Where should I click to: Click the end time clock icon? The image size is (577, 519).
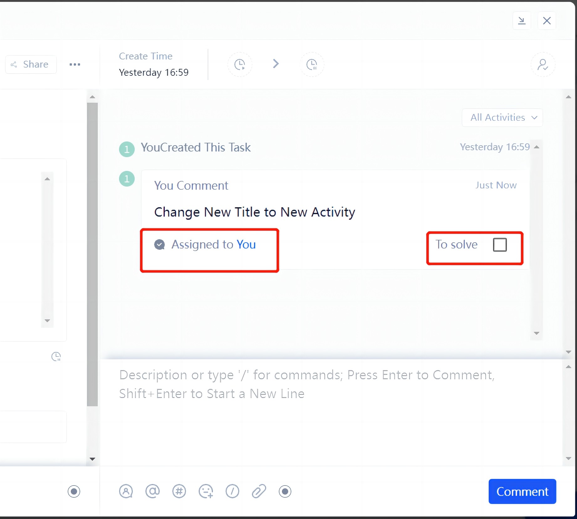pos(312,64)
